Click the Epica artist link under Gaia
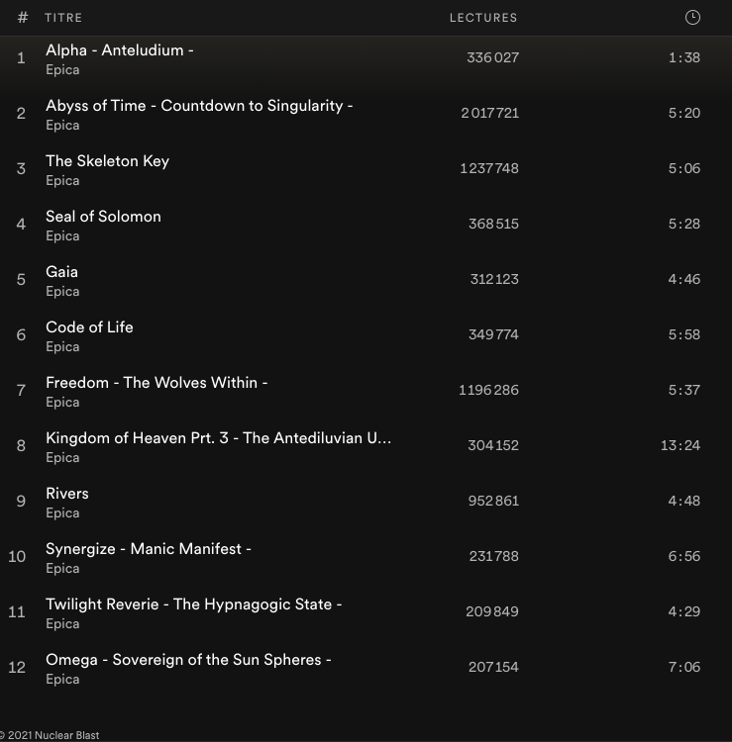Image resolution: width=732 pixels, height=742 pixels. click(x=62, y=292)
